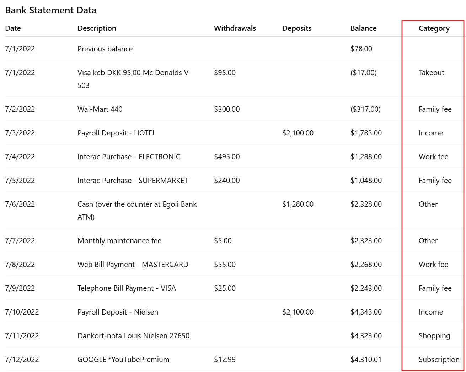Select the Wal-Mart 440 description
This screenshot has height=372, width=466.
(x=100, y=109)
